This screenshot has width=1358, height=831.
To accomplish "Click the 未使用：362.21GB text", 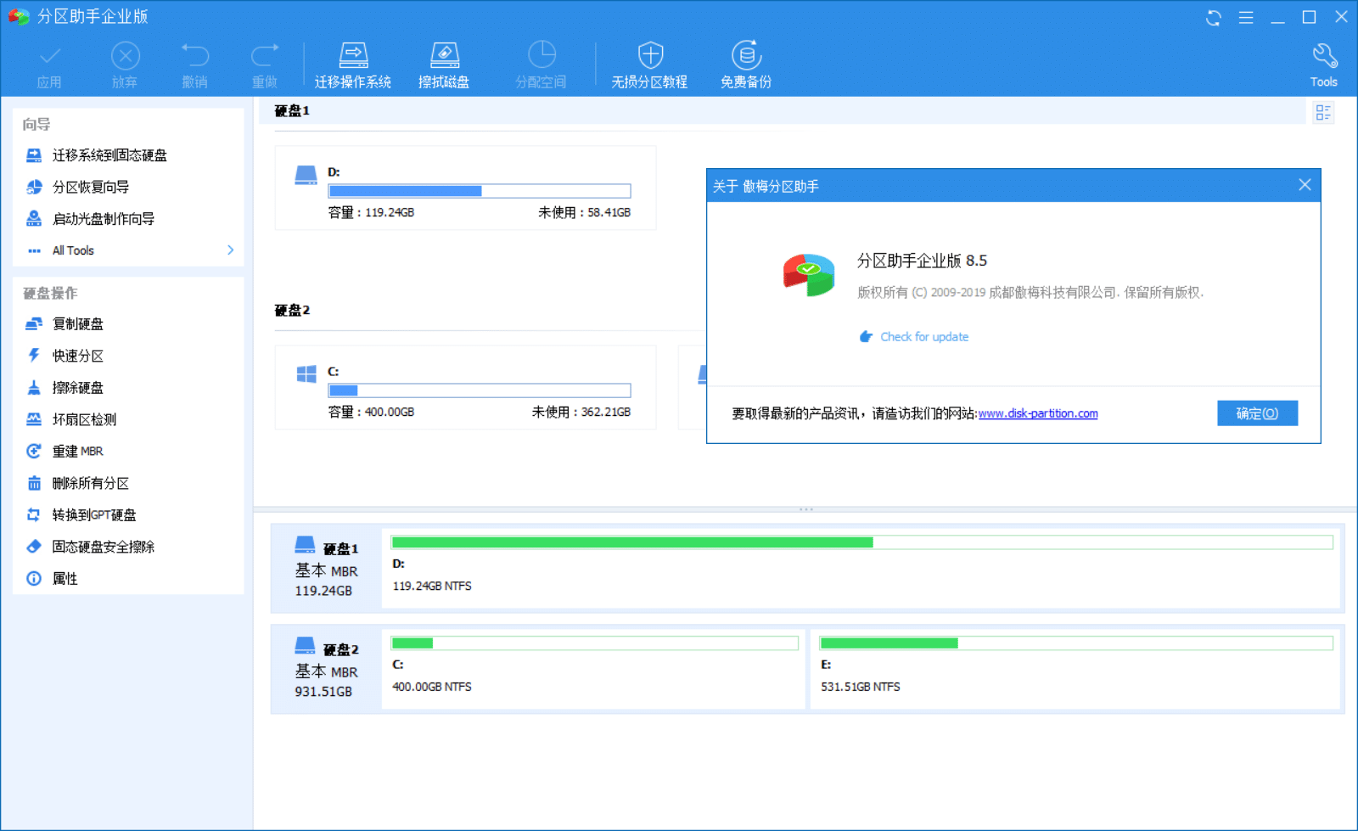I will pyautogui.click(x=581, y=412).
